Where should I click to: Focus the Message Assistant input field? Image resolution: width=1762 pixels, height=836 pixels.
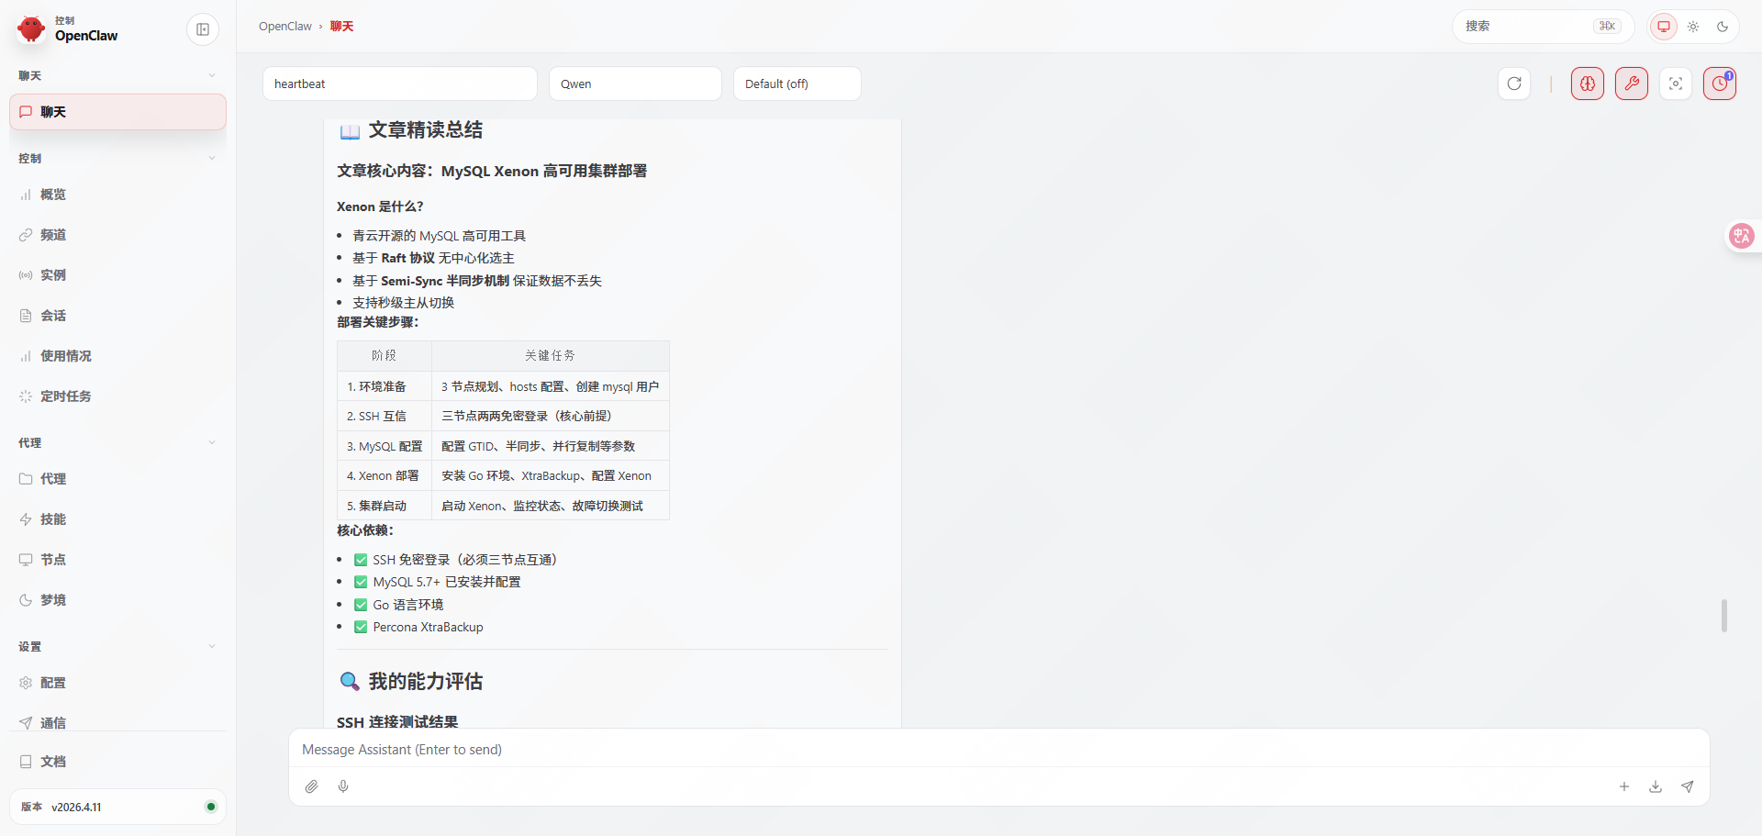pos(998,750)
